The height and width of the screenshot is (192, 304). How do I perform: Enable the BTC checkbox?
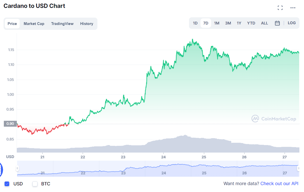[35, 184]
